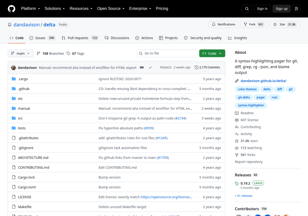Click the scales icon beside MIT license
This screenshot has height=216, width=308.
pyautogui.click(x=237, y=120)
